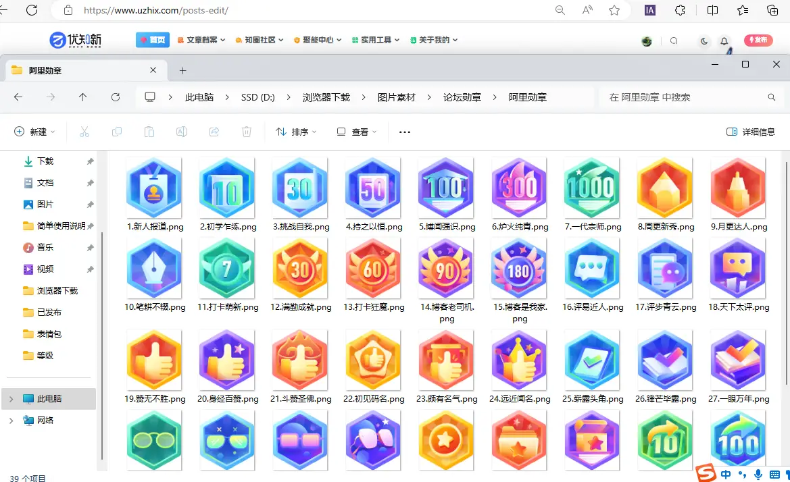Click the refresh icon in File Explorer
This screenshot has height=482, width=790.
[x=116, y=97]
